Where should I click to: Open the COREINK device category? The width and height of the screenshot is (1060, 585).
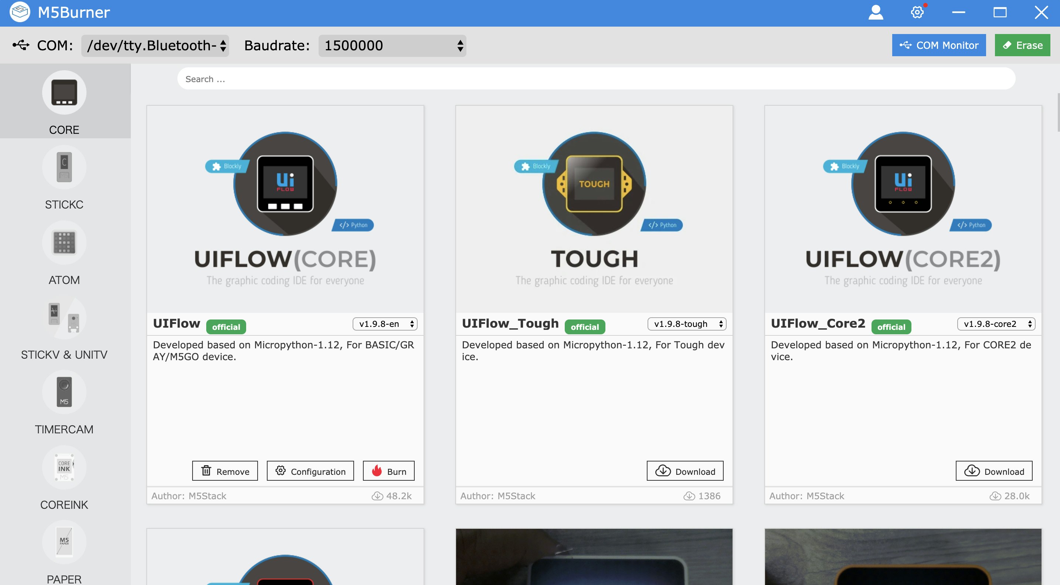[x=64, y=468]
